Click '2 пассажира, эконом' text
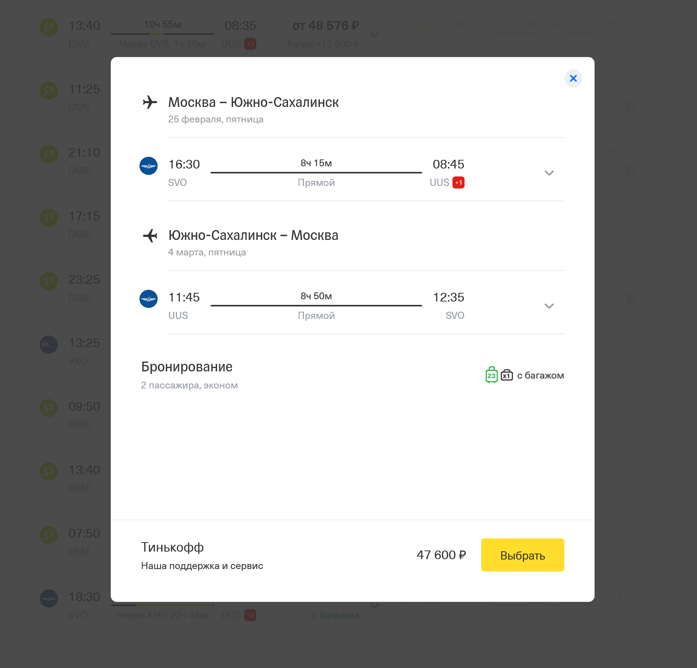The image size is (697, 668). point(189,385)
